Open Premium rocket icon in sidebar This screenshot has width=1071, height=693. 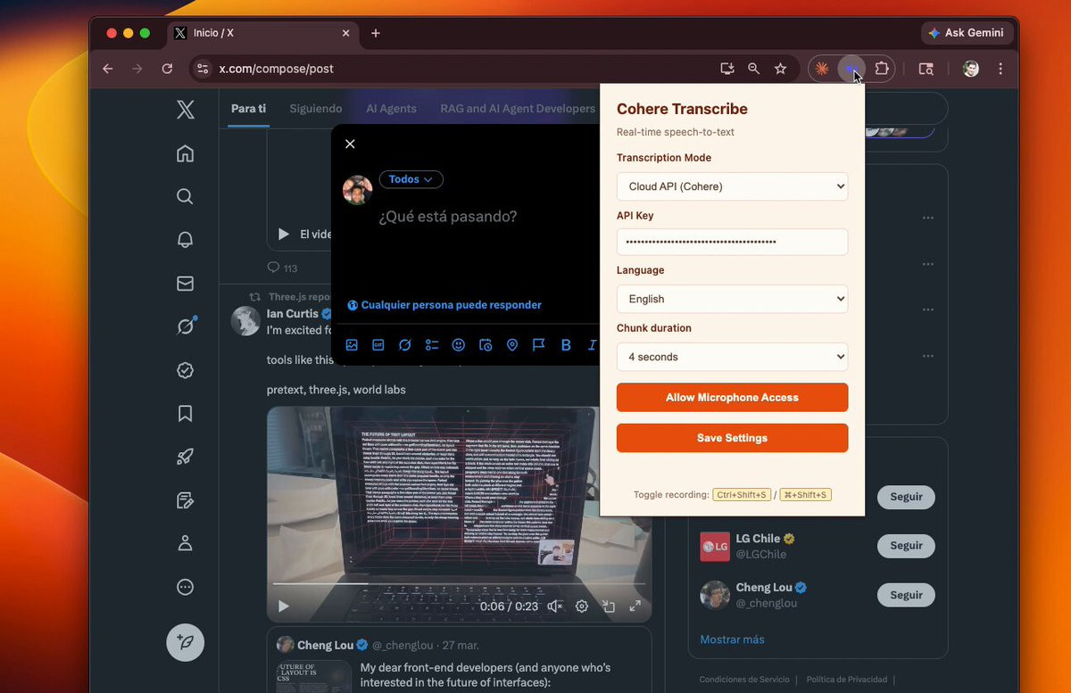pos(185,457)
